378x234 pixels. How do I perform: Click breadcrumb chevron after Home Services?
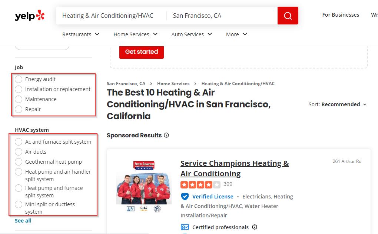(195, 84)
